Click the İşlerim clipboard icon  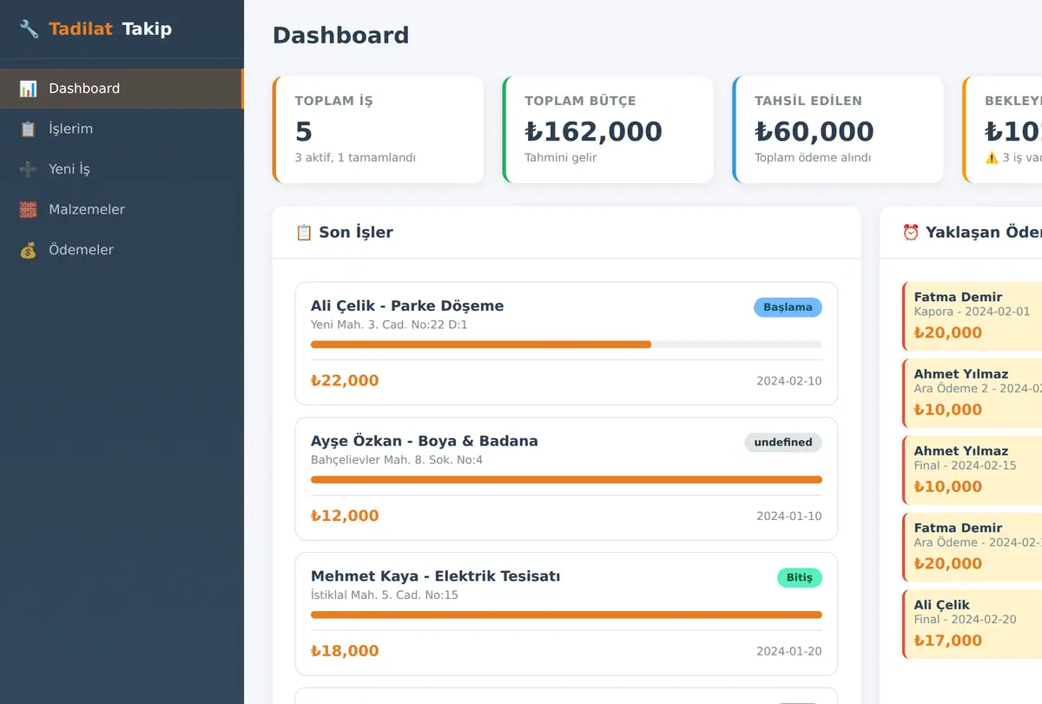point(28,128)
